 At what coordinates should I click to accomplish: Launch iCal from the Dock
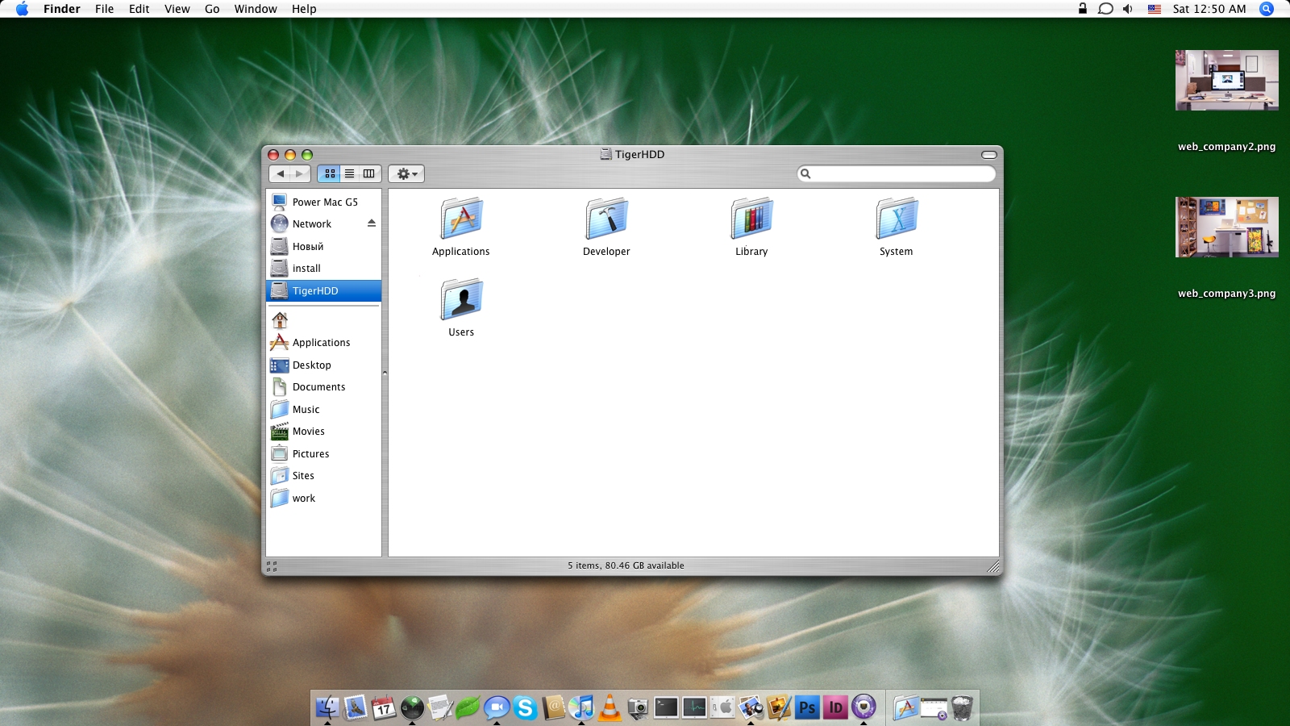pyautogui.click(x=384, y=707)
